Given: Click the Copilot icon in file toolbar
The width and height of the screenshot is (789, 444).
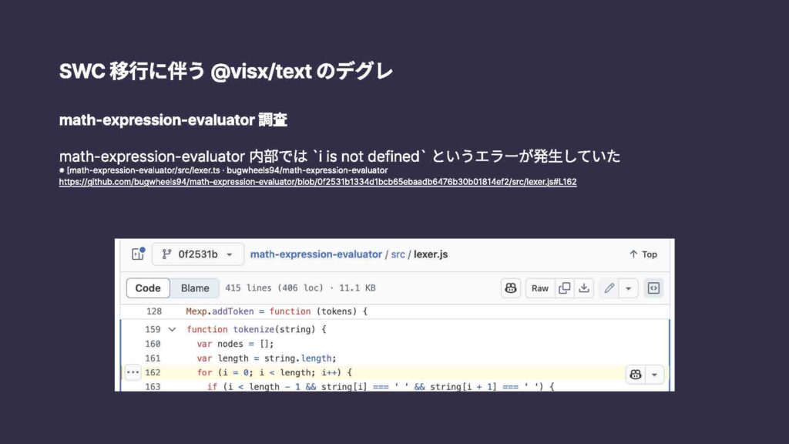Looking at the screenshot, I should [511, 288].
